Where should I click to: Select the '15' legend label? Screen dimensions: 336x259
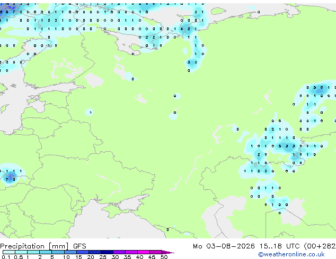tap(78, 257)
